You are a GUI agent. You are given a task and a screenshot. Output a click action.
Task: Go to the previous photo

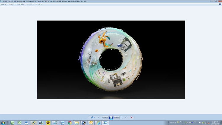tap(105, 118)
